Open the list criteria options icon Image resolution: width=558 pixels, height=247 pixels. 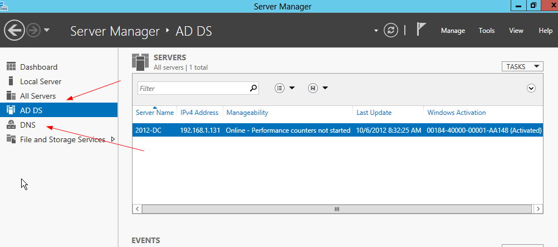(x=280, y=88)
